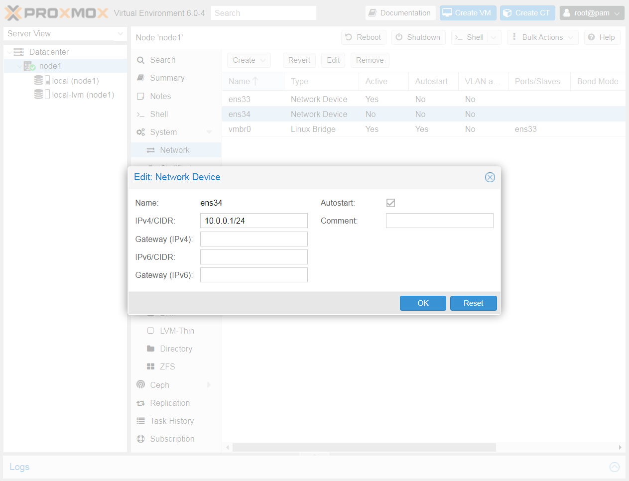The image size is (629, 481).
Task: Open Documentation book icon button
Action: click(373, 13)
